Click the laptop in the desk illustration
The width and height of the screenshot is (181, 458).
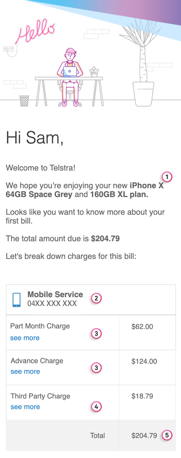click(x=70, y=72)
